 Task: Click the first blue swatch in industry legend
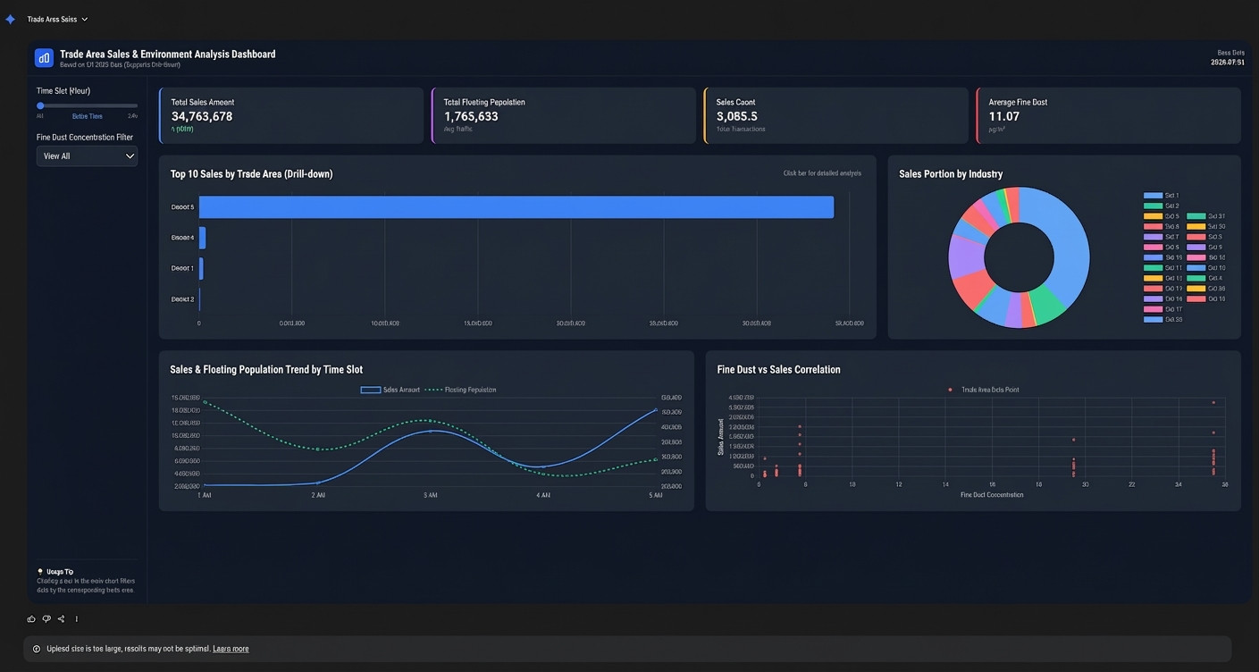[x=1153, y=195]
